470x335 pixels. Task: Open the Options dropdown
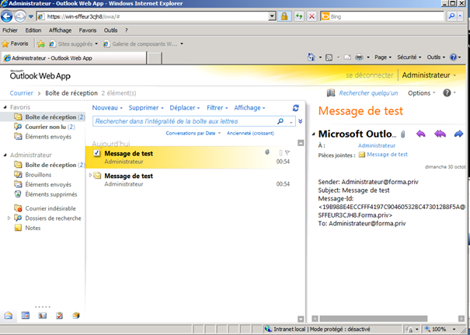click(421, 93)
